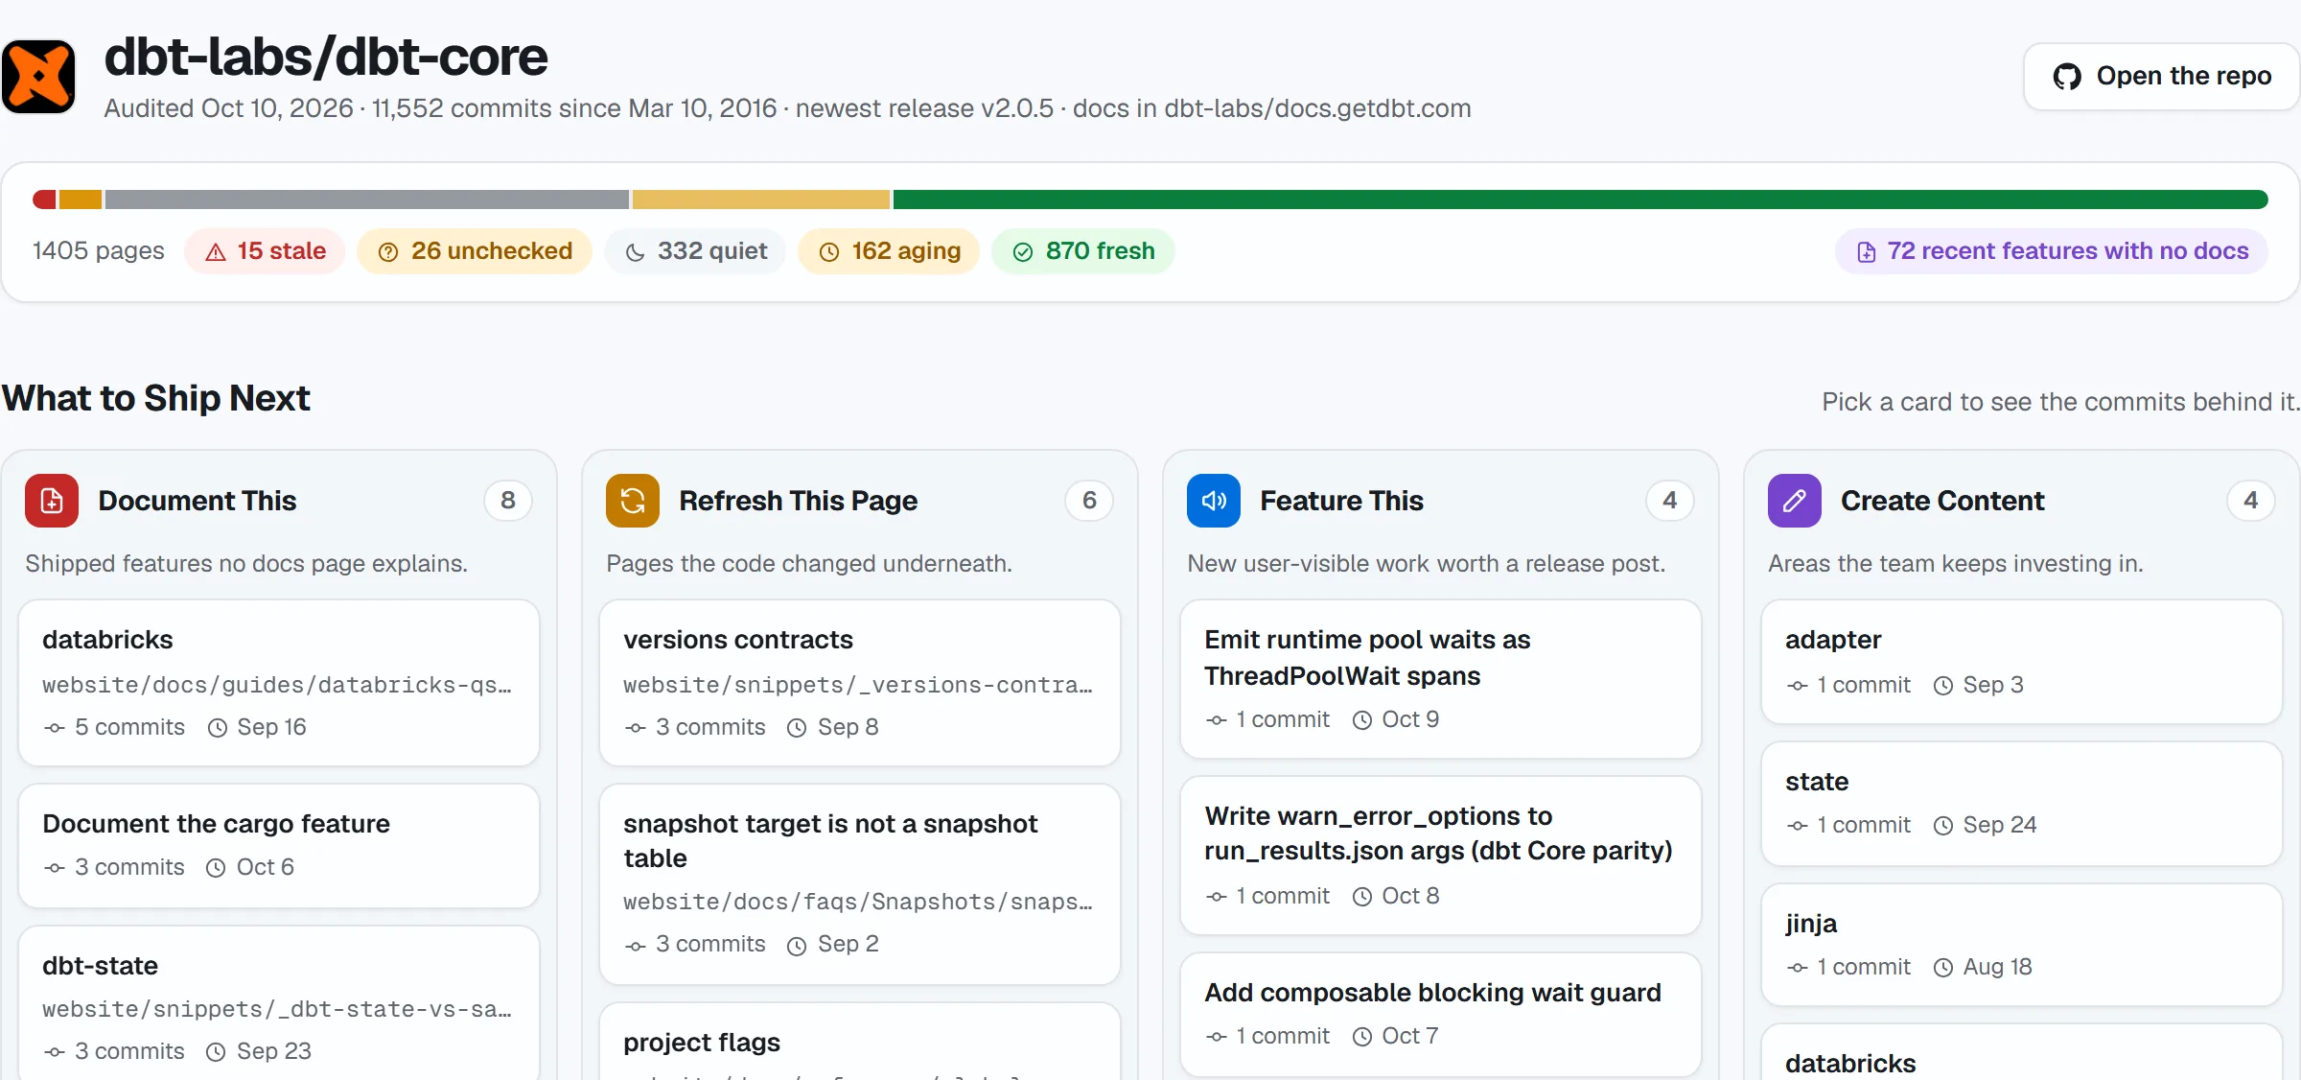Click the warning triangle in 15 stale
The height and width of the screenshot is (1080, 2301).
216,252
